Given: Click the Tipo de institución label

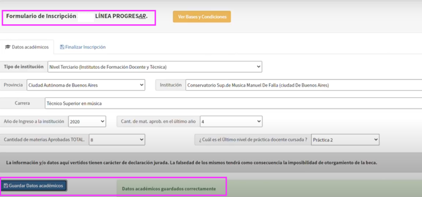Looking at the screenshot, I should click(x=23, y=67).
